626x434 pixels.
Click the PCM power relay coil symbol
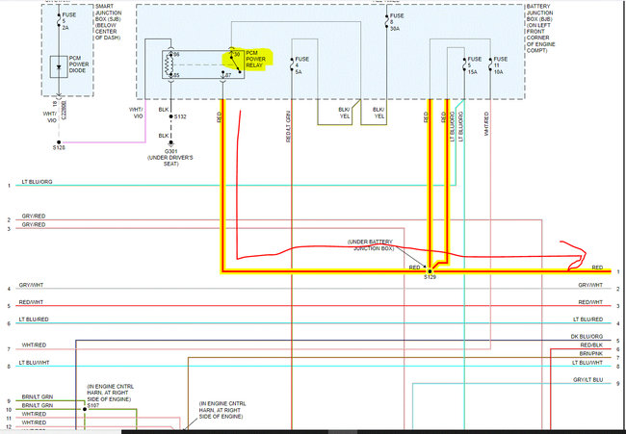[x=170, y=64]
